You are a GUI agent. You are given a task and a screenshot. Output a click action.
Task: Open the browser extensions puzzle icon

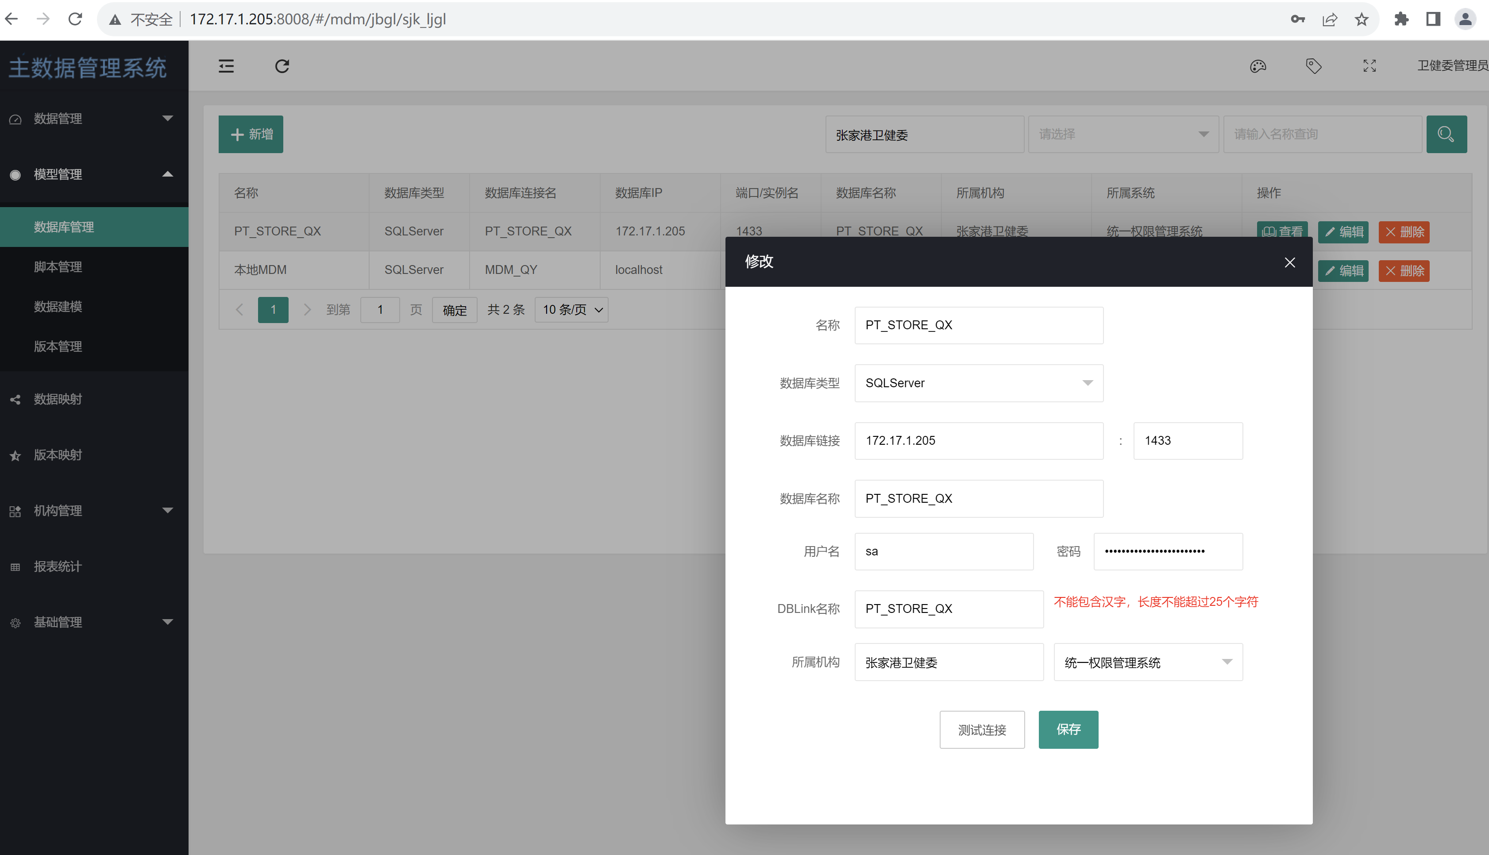pyautogui.click(x=1401, y=19)
